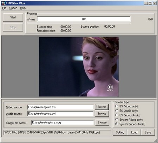
Task: Browse for the audio source file
Action: click(102, 114)
